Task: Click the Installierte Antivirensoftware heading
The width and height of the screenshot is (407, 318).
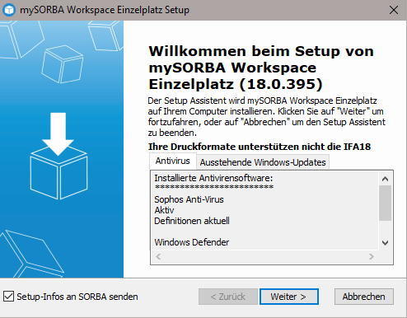Action: click(213, 178)
